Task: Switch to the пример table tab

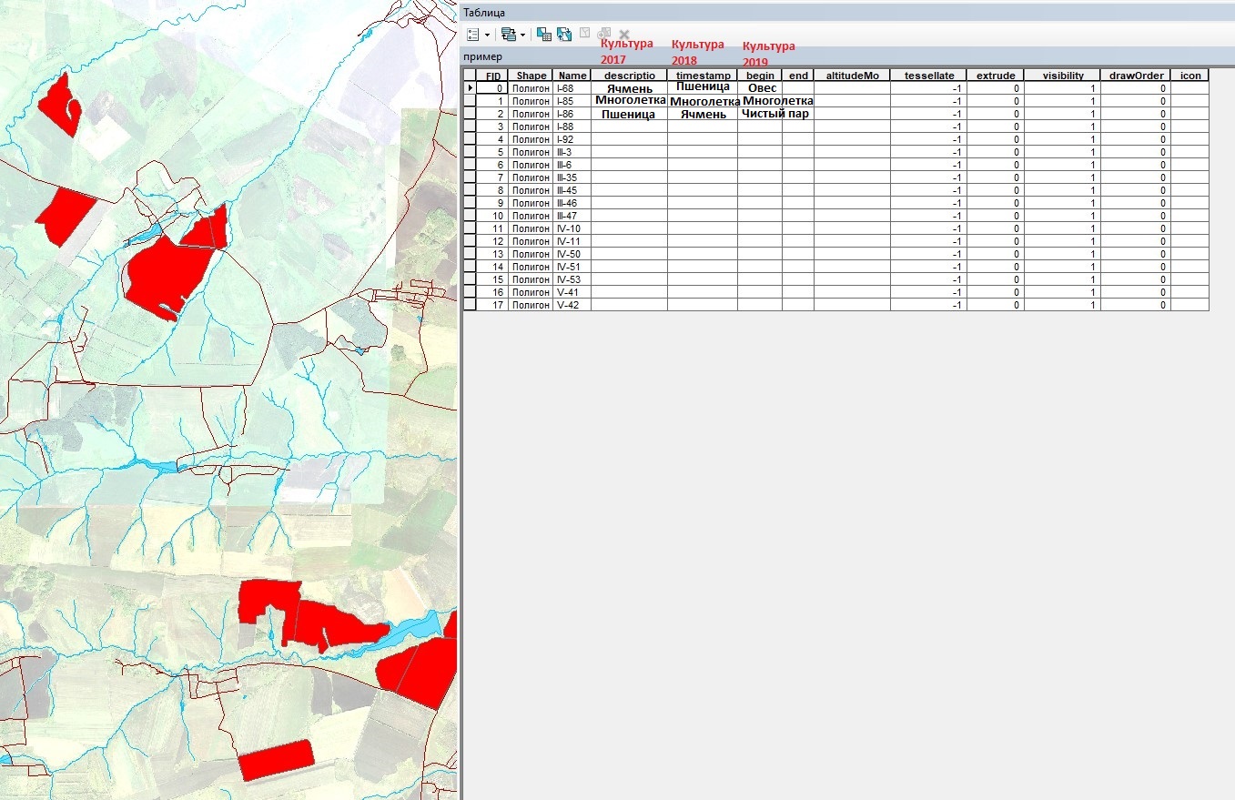Action: pos(482,56)
